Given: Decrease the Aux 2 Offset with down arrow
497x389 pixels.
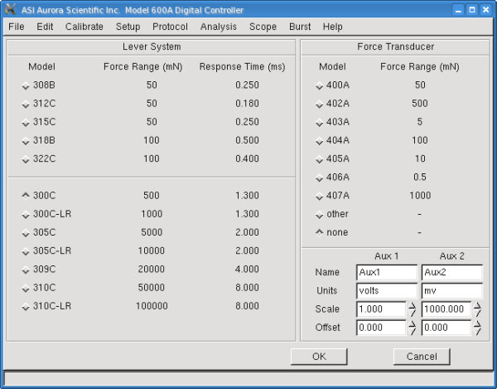Looking at the screenshot, I should coord(477,332).
